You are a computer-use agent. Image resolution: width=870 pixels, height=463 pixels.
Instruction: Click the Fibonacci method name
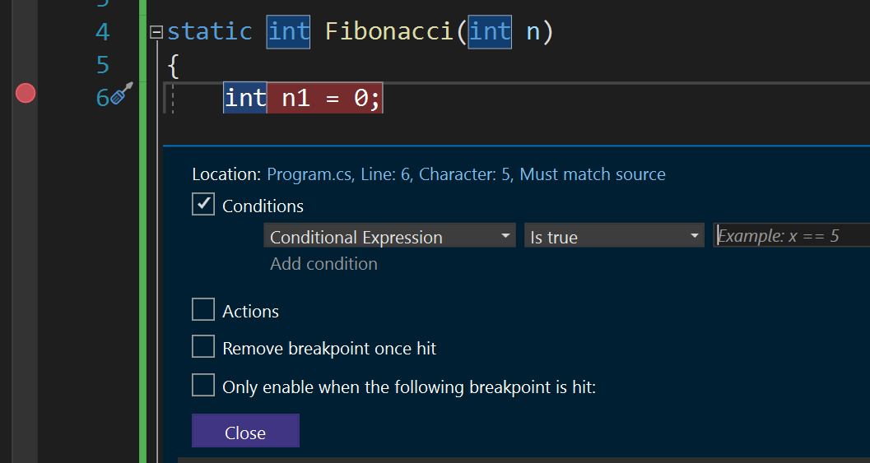[x=391, y=32]
